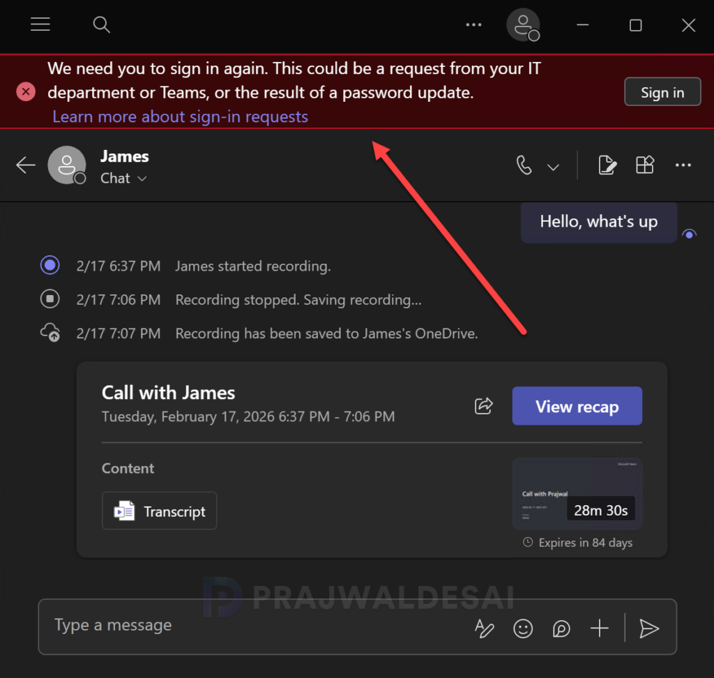Send the message with arrow icon
Viewport: 714px width, 678px height.
point(649,628)
